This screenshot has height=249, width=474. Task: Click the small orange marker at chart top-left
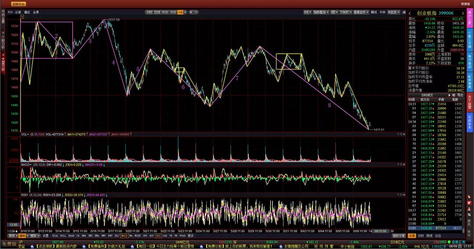pos(23,17)
